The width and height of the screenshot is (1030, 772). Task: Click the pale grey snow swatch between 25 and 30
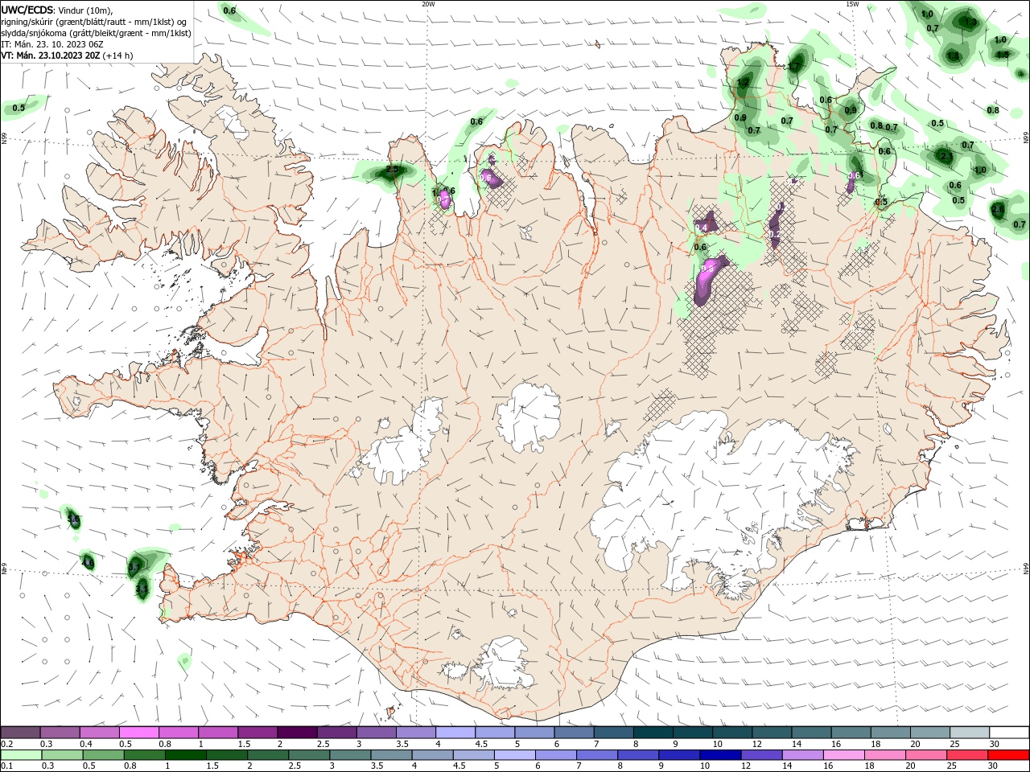(969, 733)
